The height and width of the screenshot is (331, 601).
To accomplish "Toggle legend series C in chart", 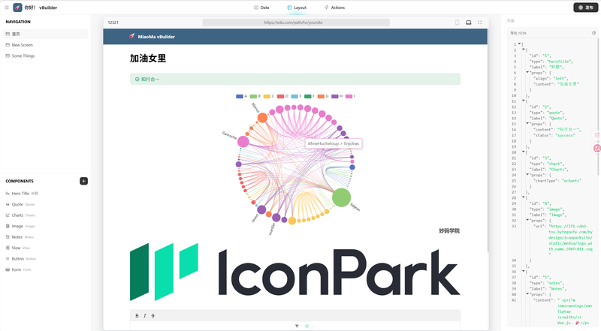I will [269, 96].
